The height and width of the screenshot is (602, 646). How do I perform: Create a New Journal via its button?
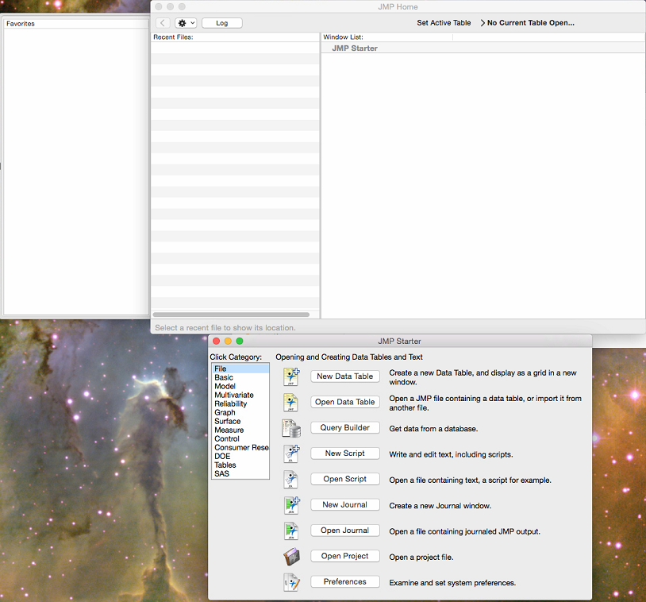point(345,504)
